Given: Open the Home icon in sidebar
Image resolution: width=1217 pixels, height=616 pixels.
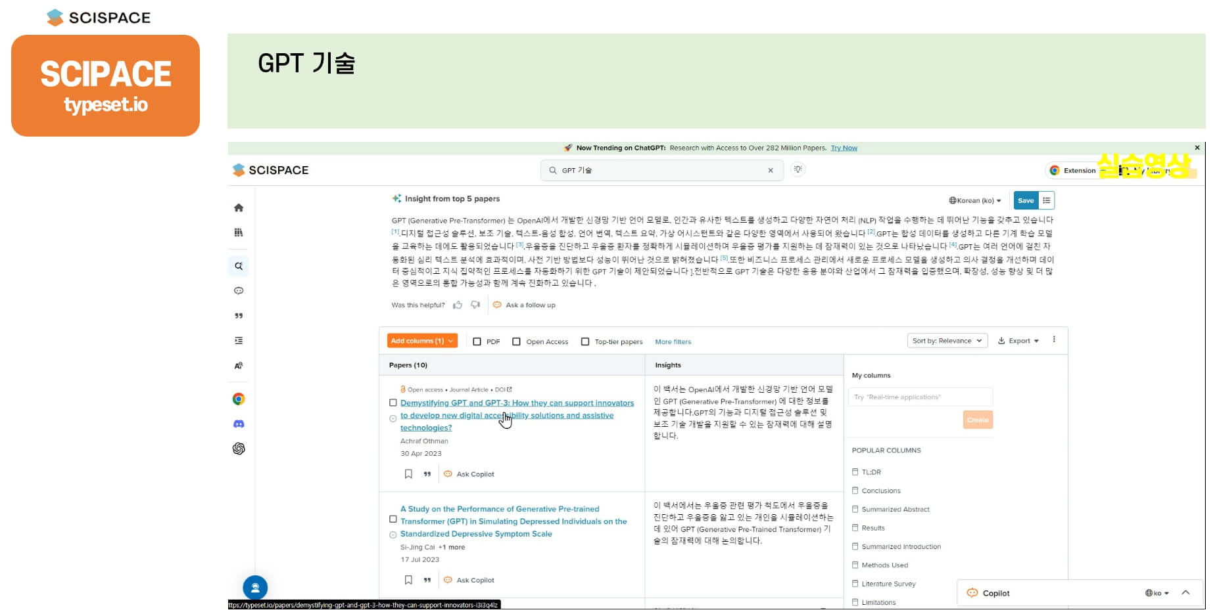Looking at the screenshot, I should [x=239, y=208].
